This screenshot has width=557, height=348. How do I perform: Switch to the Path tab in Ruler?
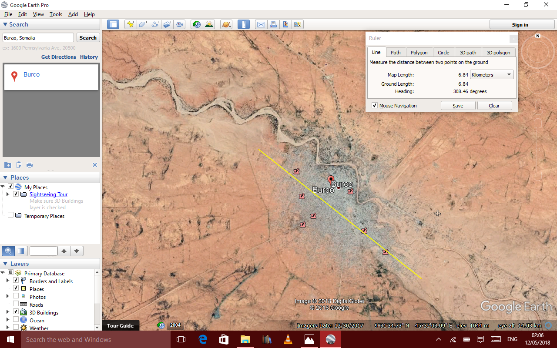396,53
